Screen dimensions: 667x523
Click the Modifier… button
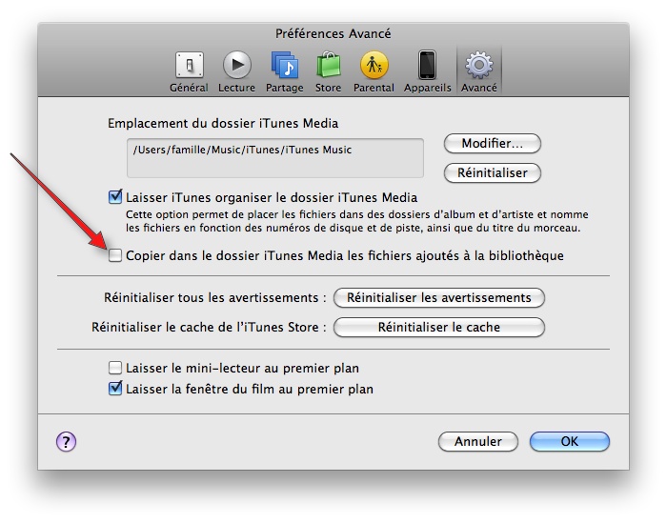click(x=492, y=144)
